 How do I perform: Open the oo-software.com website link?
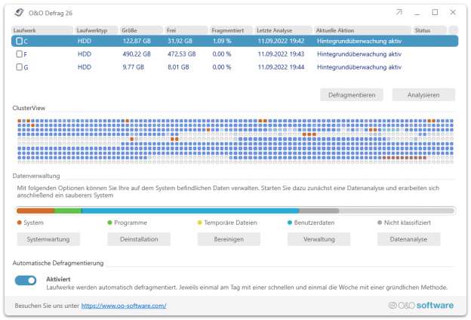(124, 306)
